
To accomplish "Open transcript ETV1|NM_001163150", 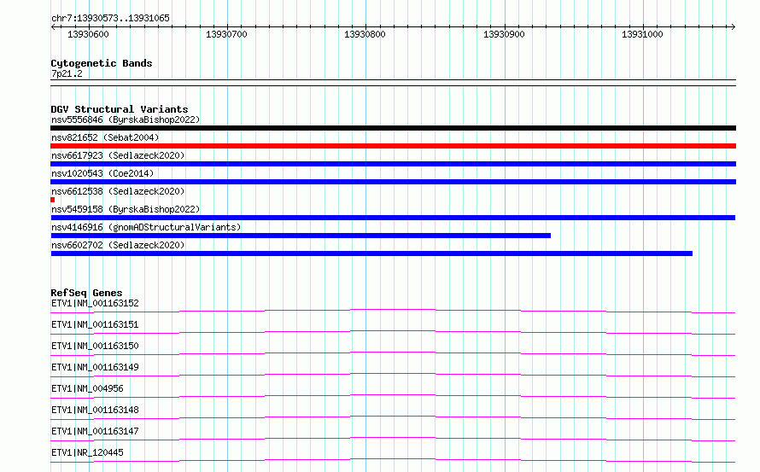I will tap(95, 346).
